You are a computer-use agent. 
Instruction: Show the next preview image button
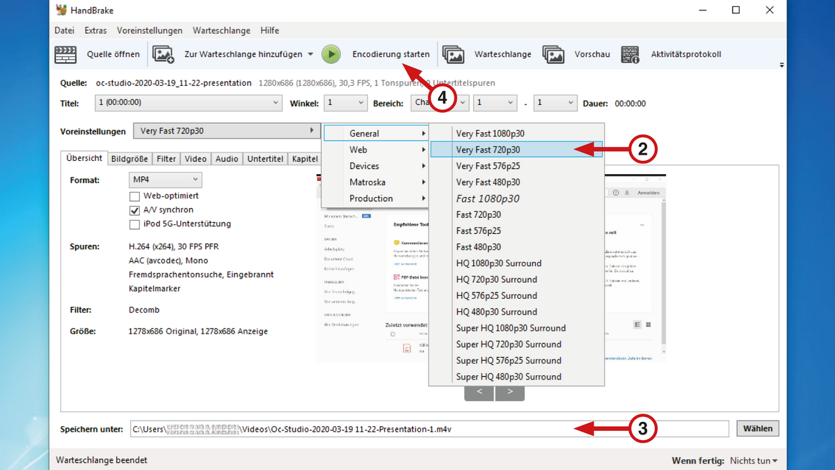510,392
